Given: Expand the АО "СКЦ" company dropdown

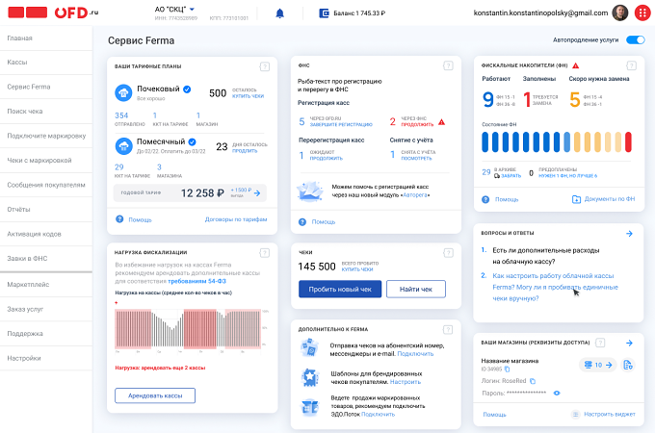Looking at the screenshot, I should 192,9.
